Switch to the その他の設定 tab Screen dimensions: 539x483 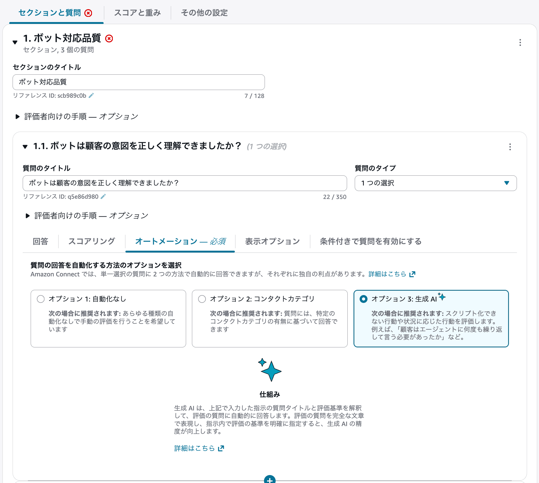click(x=204, y=13)
